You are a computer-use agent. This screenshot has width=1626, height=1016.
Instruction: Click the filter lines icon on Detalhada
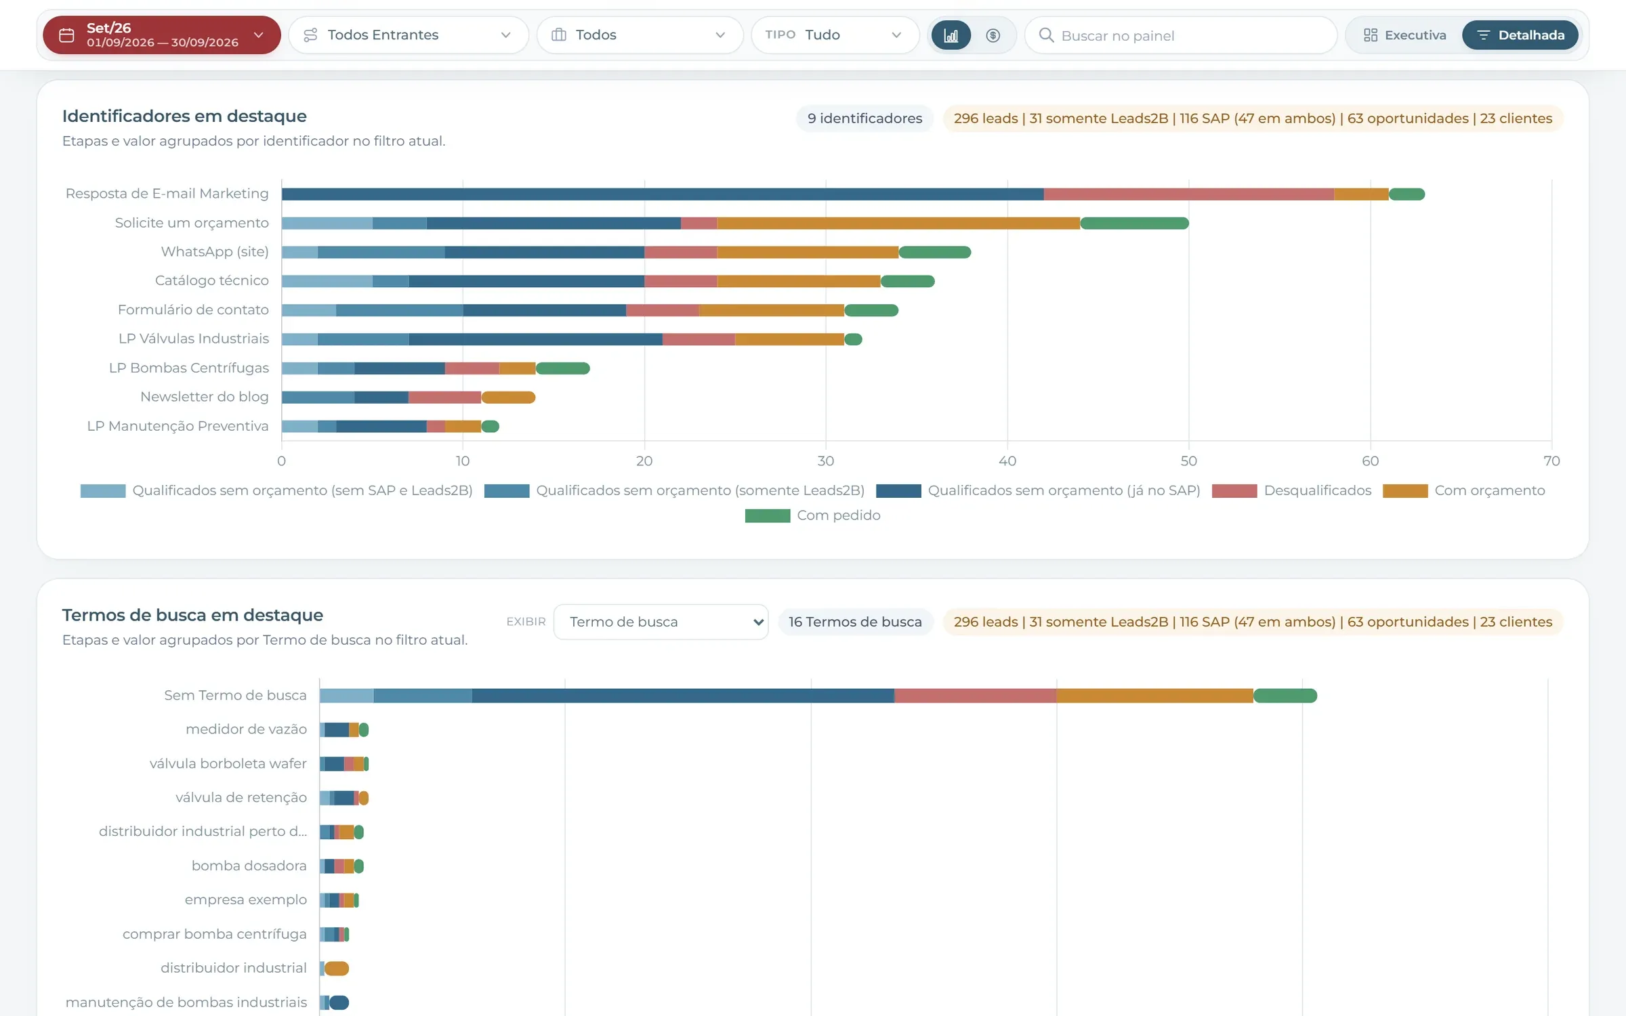tap(1483, 35)
